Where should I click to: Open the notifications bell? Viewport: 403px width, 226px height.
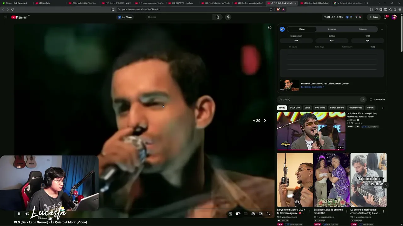tap(385, 17)
